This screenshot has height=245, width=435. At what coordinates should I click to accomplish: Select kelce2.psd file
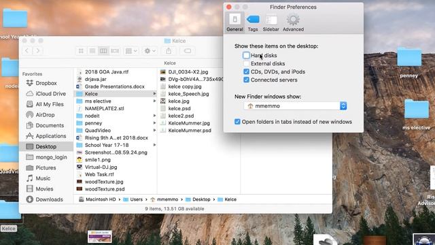pyautogui.click(x=181, y=116)
